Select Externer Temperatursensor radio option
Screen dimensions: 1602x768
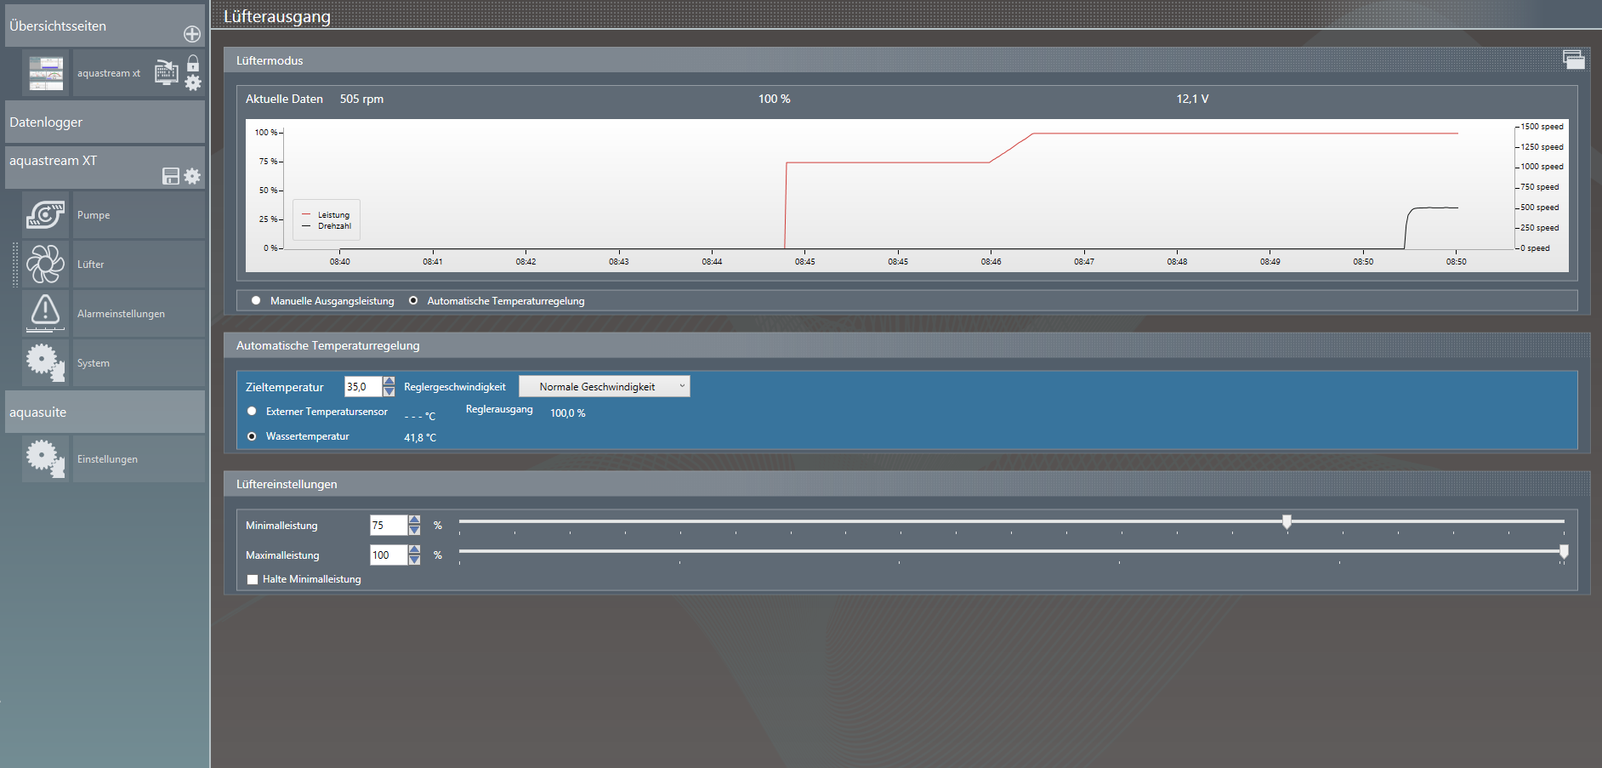coord(252,411)
